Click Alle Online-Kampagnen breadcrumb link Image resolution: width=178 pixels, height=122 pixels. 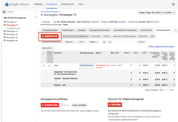pyautogui.click(x=50, y=12)
